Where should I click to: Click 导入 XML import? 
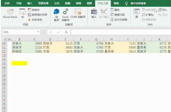[163, 10]
